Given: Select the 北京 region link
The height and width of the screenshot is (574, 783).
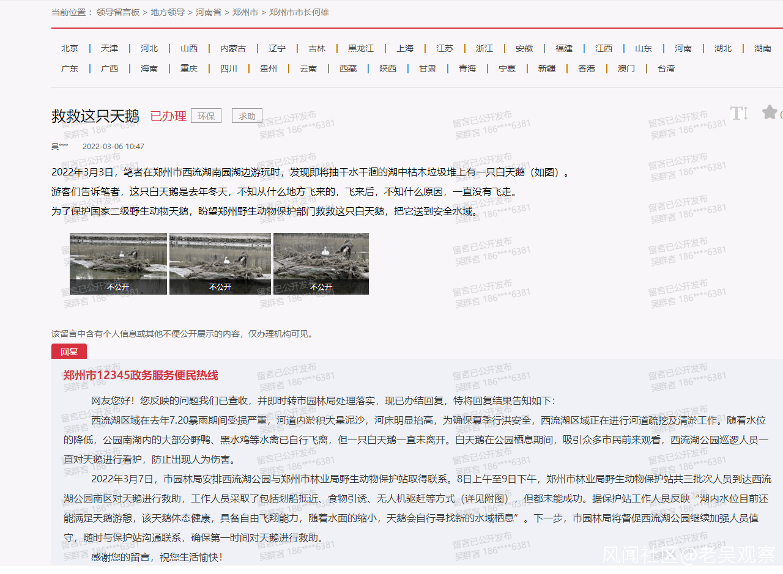Looking at the screenshot, I should (70, 48).
